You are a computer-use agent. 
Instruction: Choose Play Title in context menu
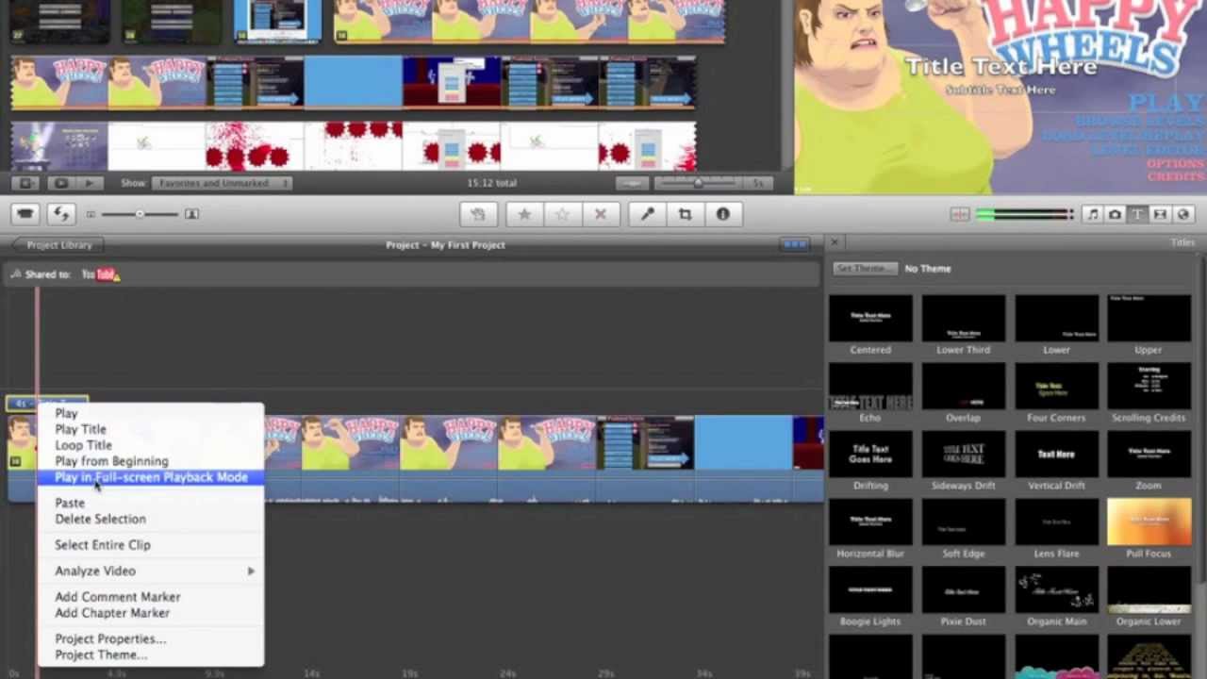[x=151, y=429]
